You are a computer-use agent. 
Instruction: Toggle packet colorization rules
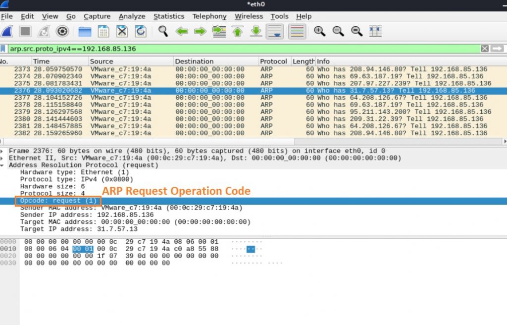297,31
